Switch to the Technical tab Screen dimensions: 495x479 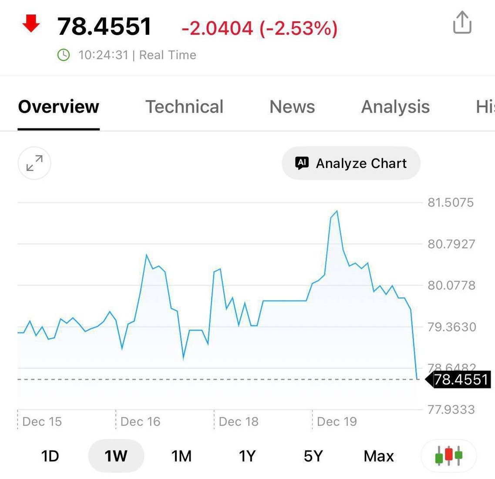(x=184, y=107)
